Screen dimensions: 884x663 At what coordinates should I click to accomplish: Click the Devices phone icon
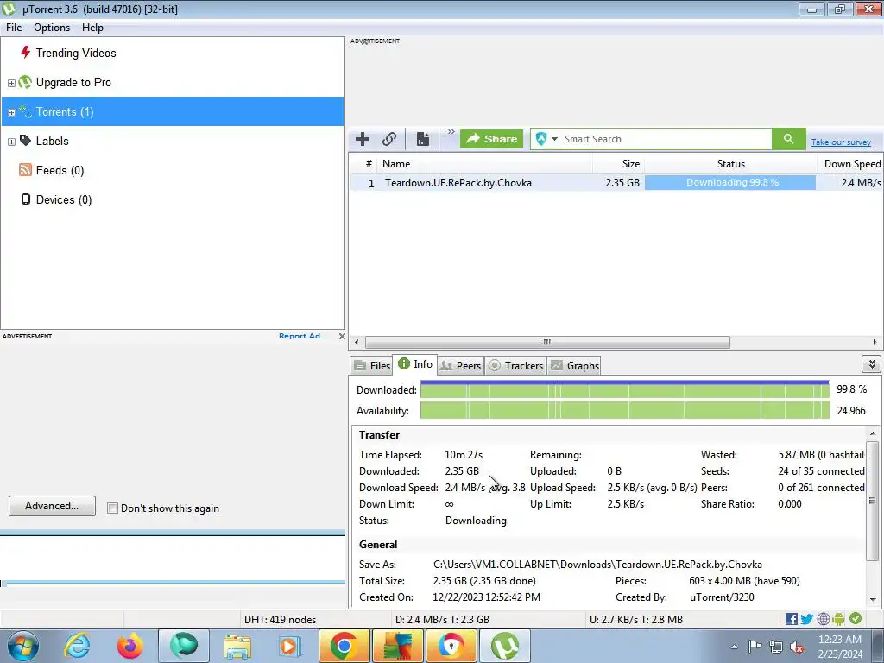click(x=25, y=199)
